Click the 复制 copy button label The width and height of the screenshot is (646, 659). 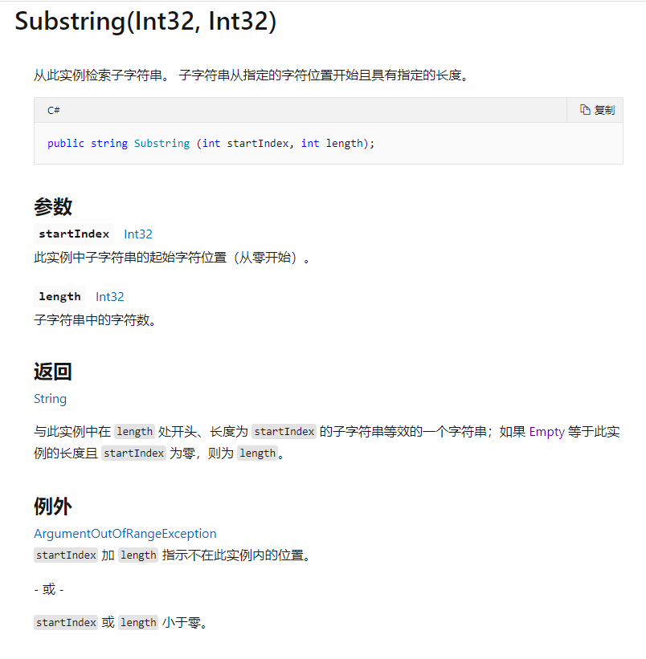[604, 110]
